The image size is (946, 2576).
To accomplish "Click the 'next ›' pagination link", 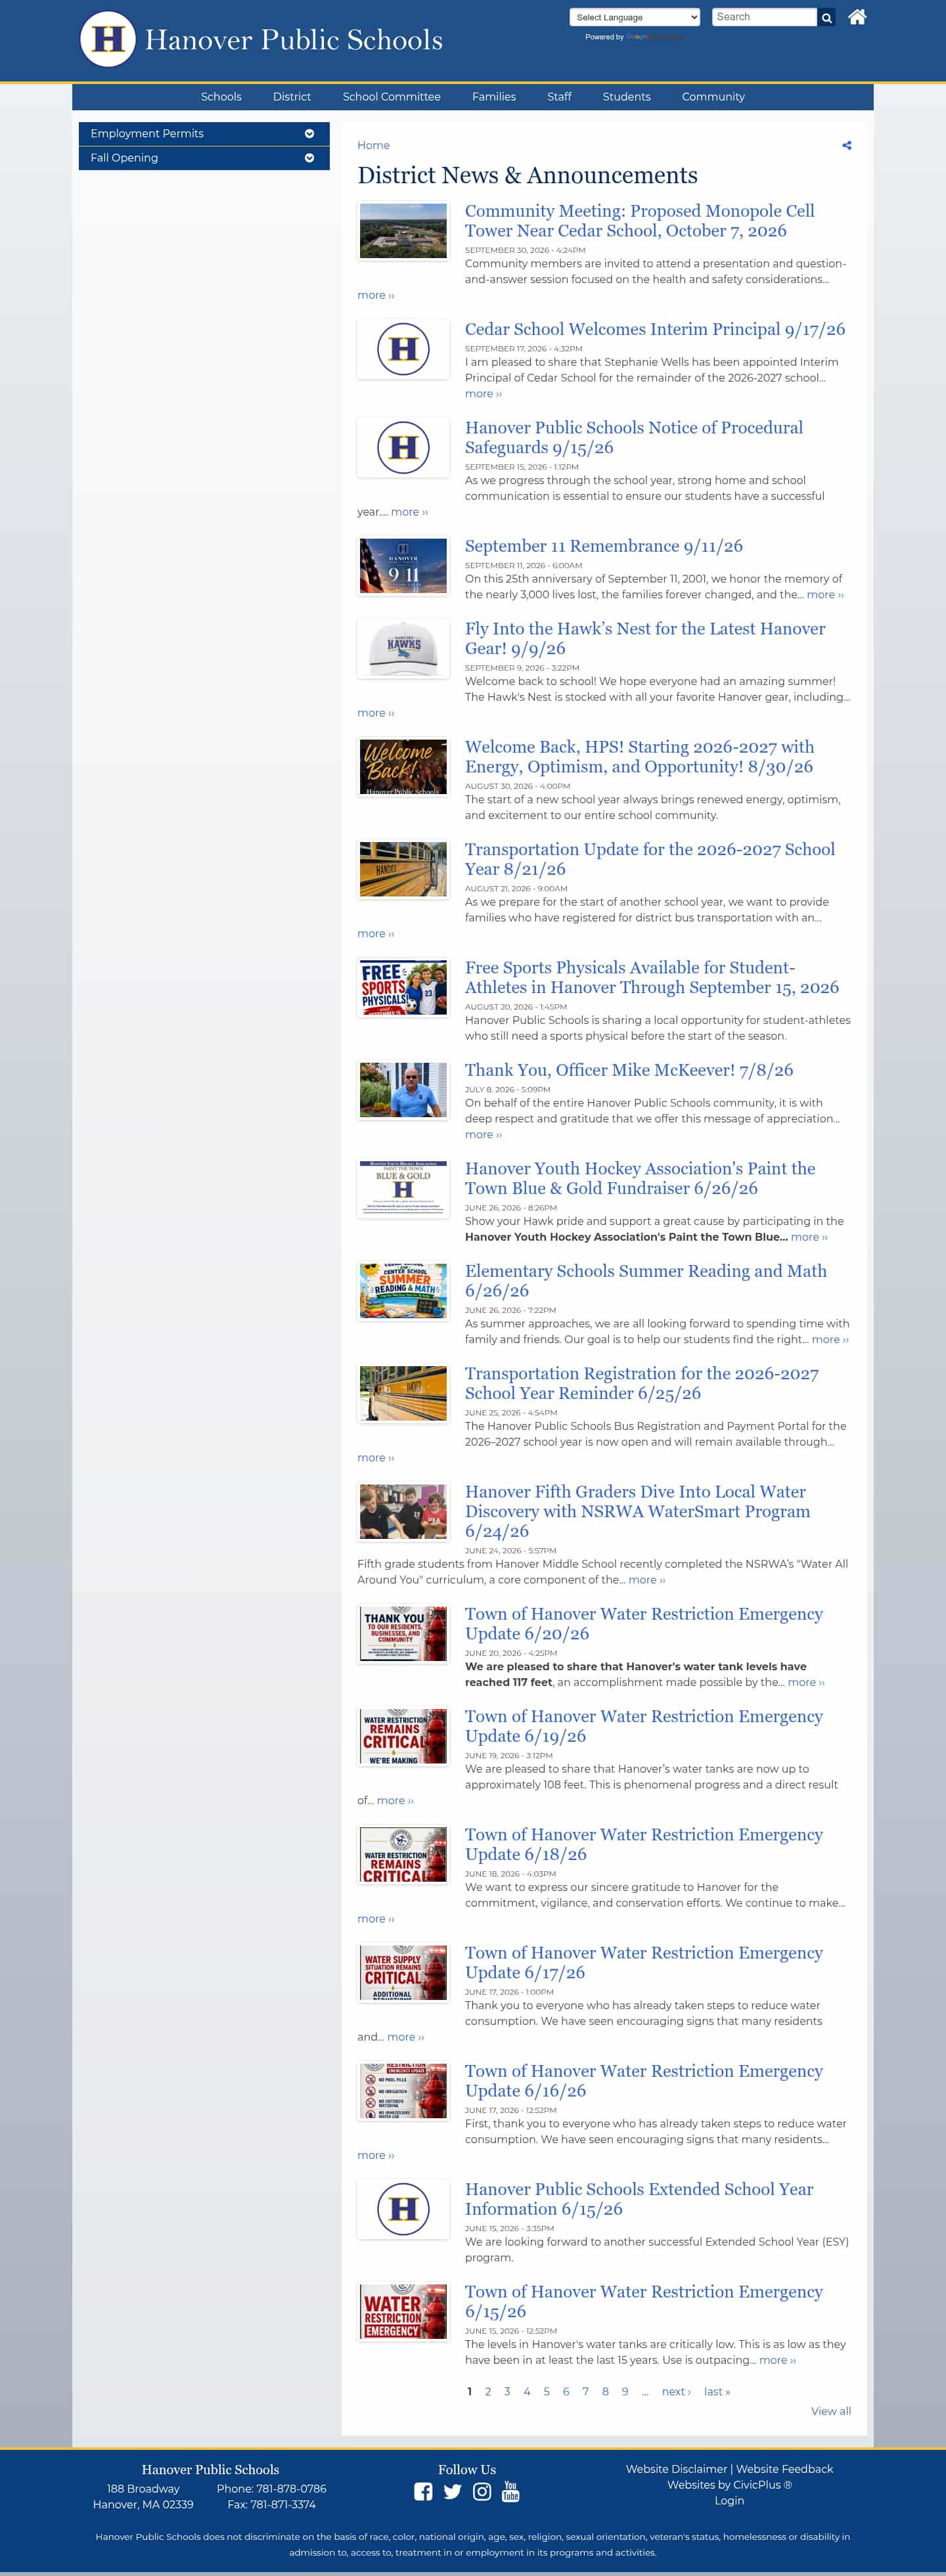I will (x=676, y=2392).
